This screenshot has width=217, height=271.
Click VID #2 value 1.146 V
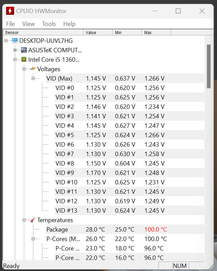(x=96, y=107)
